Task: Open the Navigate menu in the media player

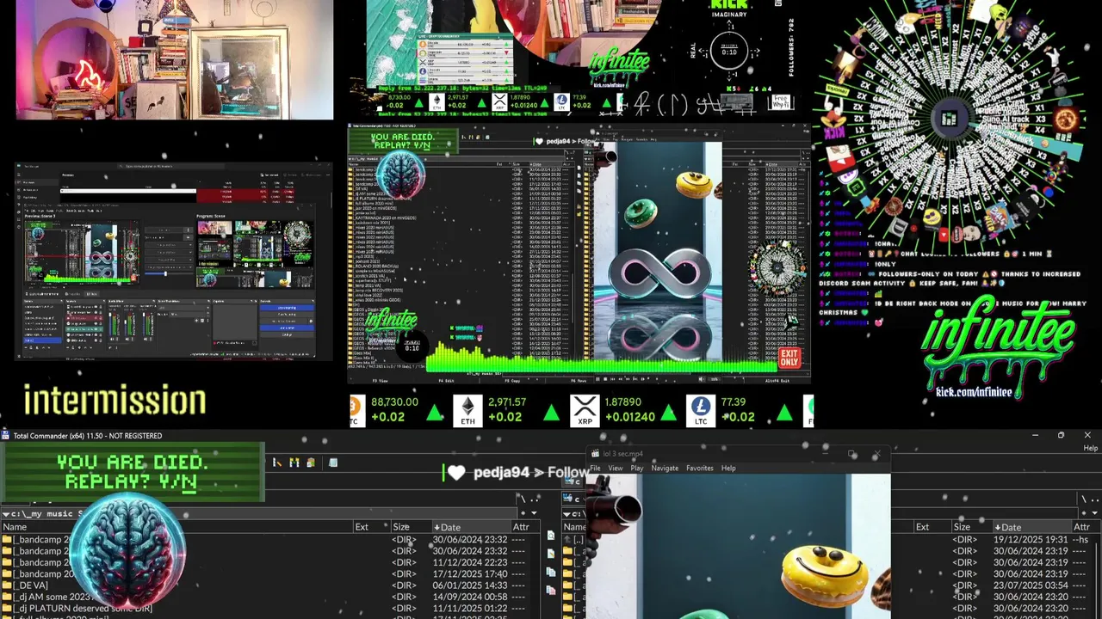Action: (665, 468)
